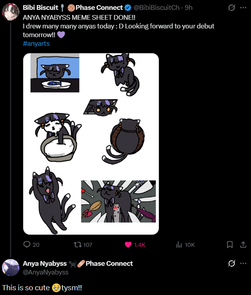Screen dimensions: 251x295
Task: Open more options on Anya Nyabyss's reply
Action: tap(243, 263)
